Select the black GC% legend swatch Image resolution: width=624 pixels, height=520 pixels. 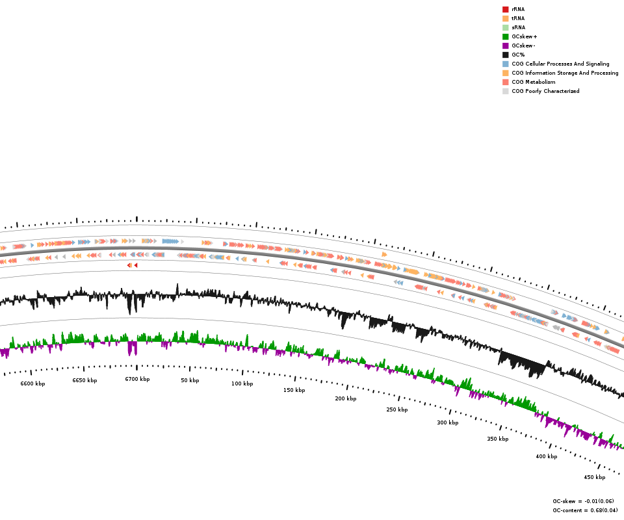505,55
